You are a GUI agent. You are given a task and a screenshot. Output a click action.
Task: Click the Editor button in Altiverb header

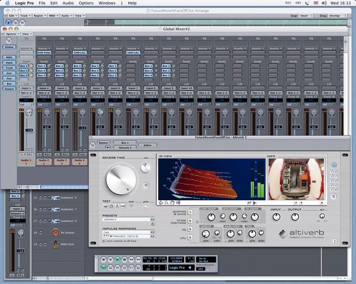point(147,145)
